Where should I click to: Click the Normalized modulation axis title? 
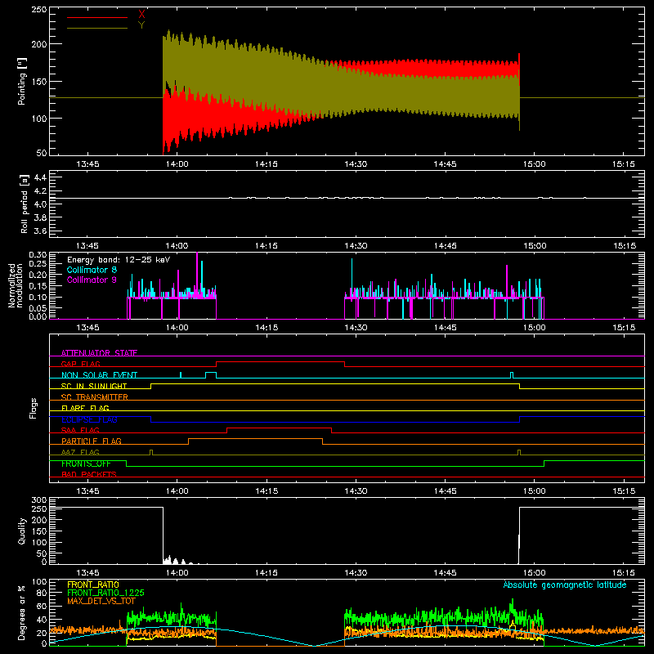click(x=16, y=285)
